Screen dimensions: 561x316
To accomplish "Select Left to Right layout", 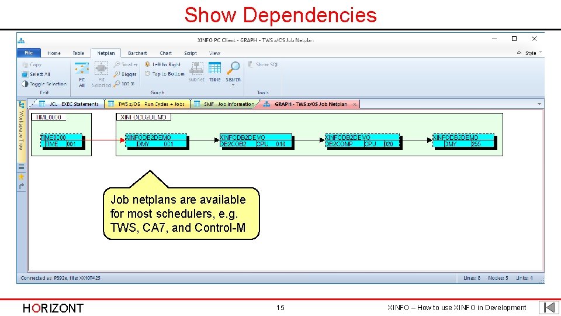I will pyautogui.click(x=163, y=64).
